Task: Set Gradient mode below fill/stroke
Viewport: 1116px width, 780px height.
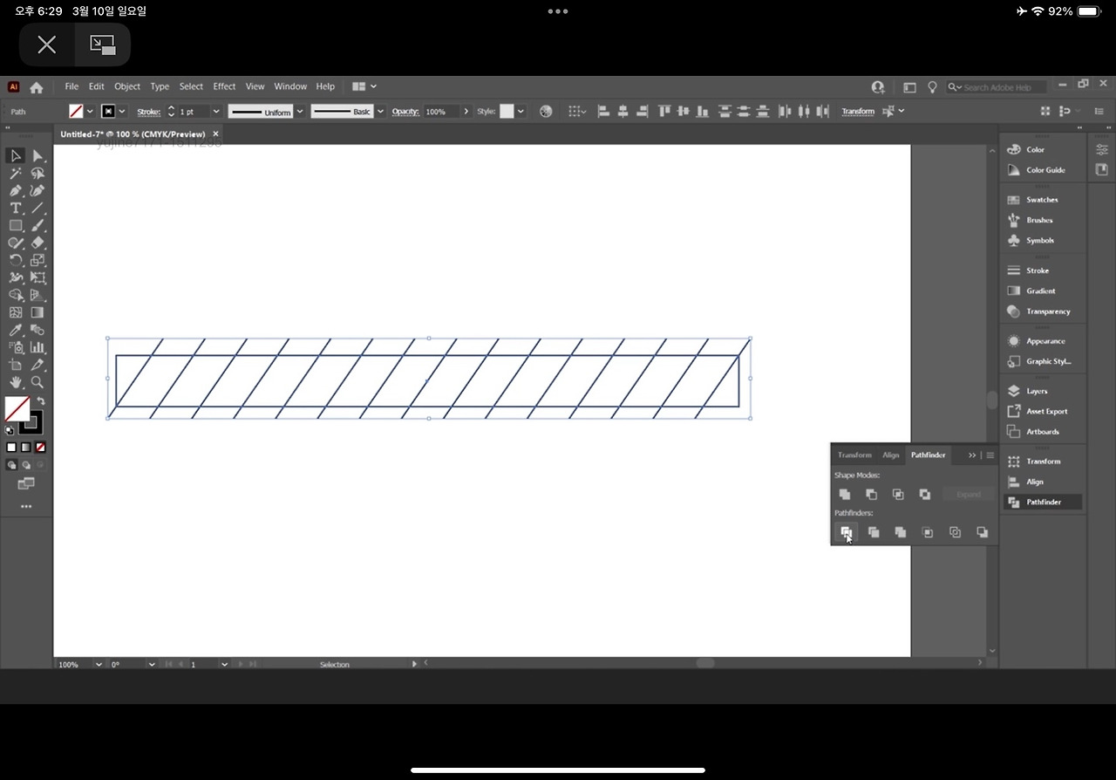Action: tap(26, 448)
